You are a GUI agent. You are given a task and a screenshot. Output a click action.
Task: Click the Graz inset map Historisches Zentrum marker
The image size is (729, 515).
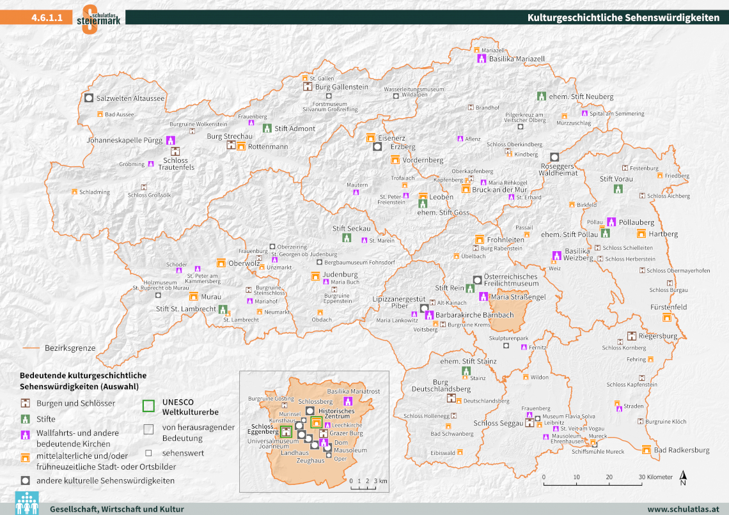pyautogui.click(x=316, y=422)
